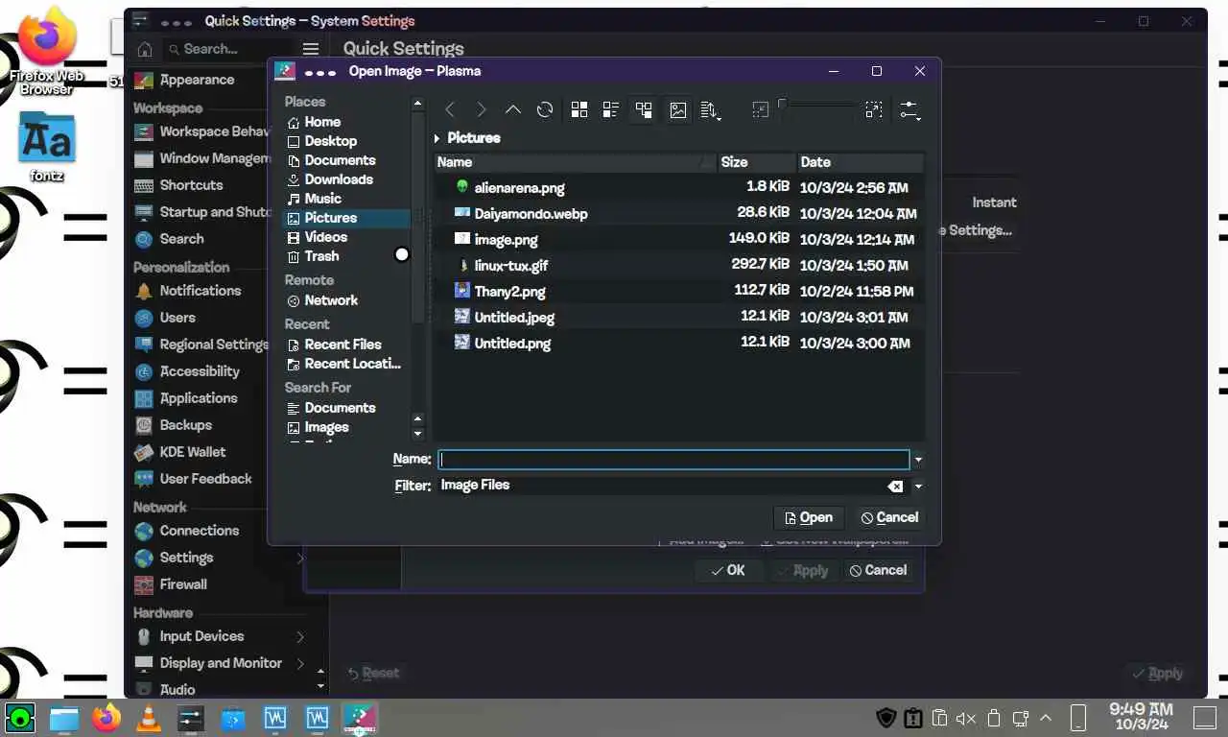Switch file dialog to compact list view
This screenshot has height=737, width=1228.
[x=611, y=110]
